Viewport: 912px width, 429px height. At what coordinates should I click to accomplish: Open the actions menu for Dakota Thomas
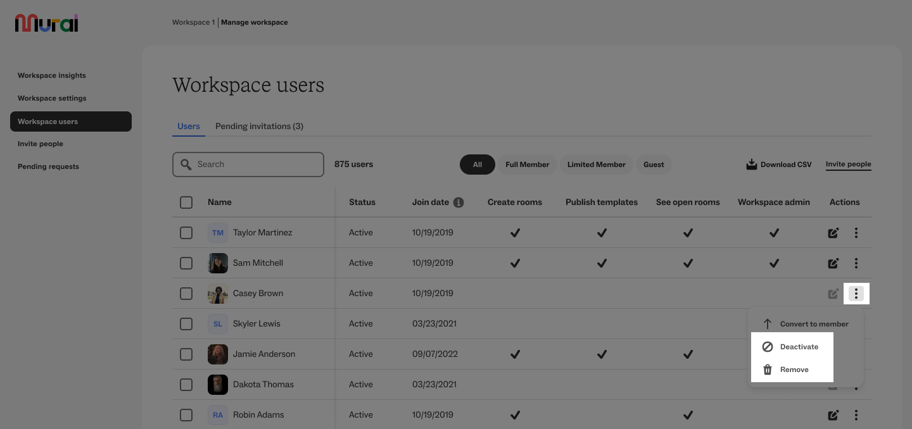856,384
